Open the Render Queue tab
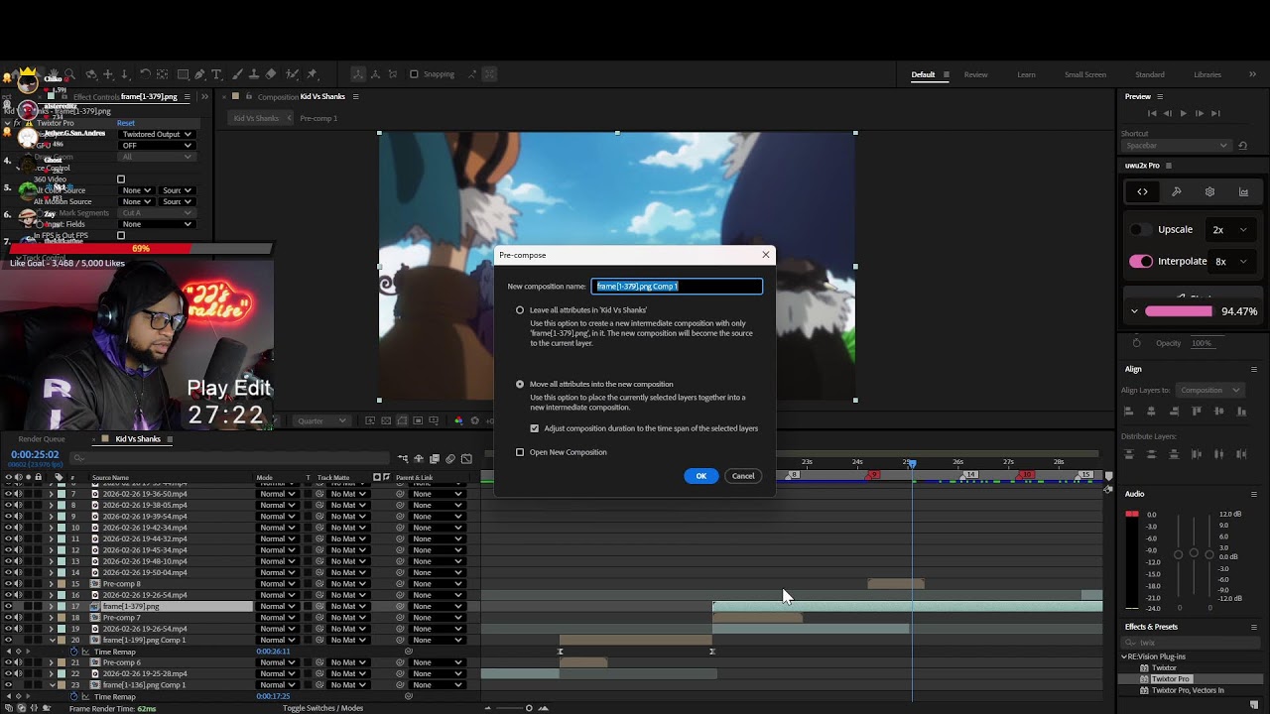 [x=42, y=439]
